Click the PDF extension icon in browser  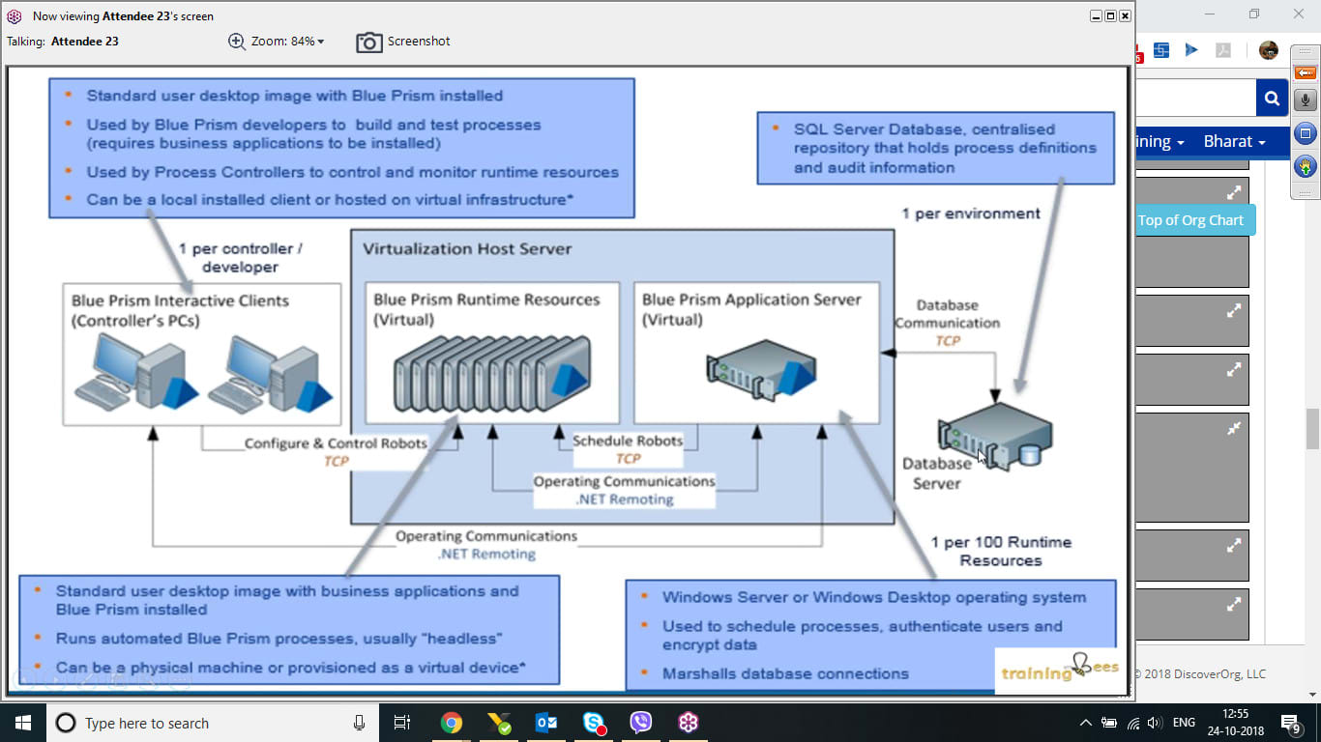[x=1222, y=50]
